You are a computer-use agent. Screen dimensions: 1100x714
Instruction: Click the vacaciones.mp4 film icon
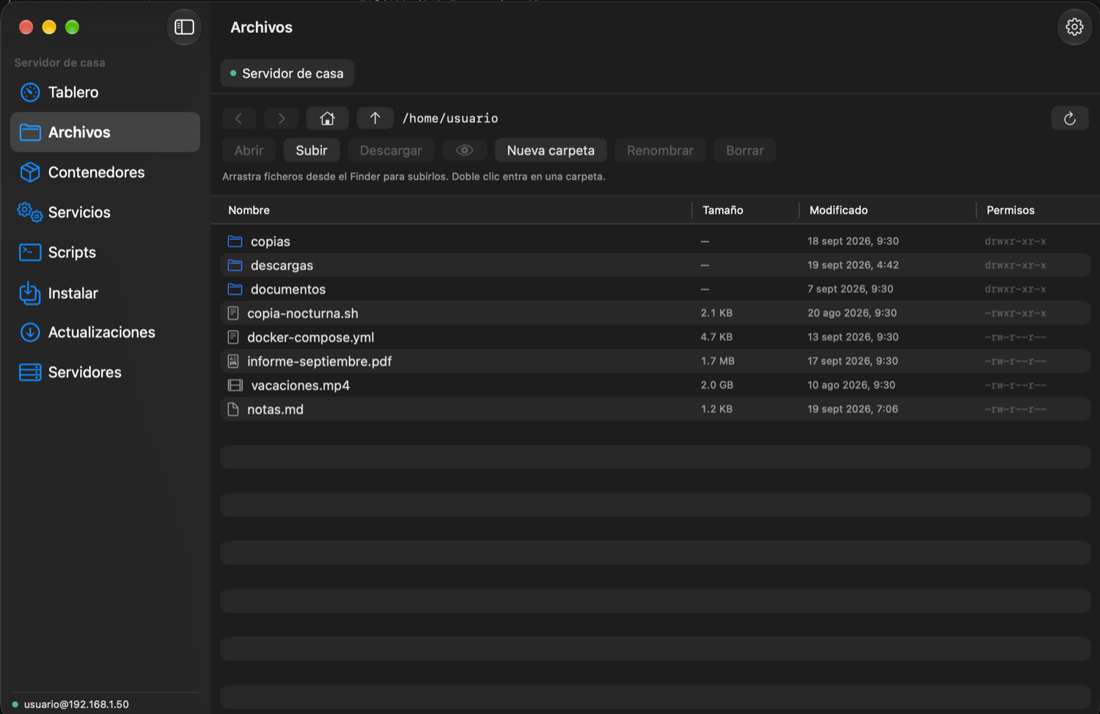(235, 385)
